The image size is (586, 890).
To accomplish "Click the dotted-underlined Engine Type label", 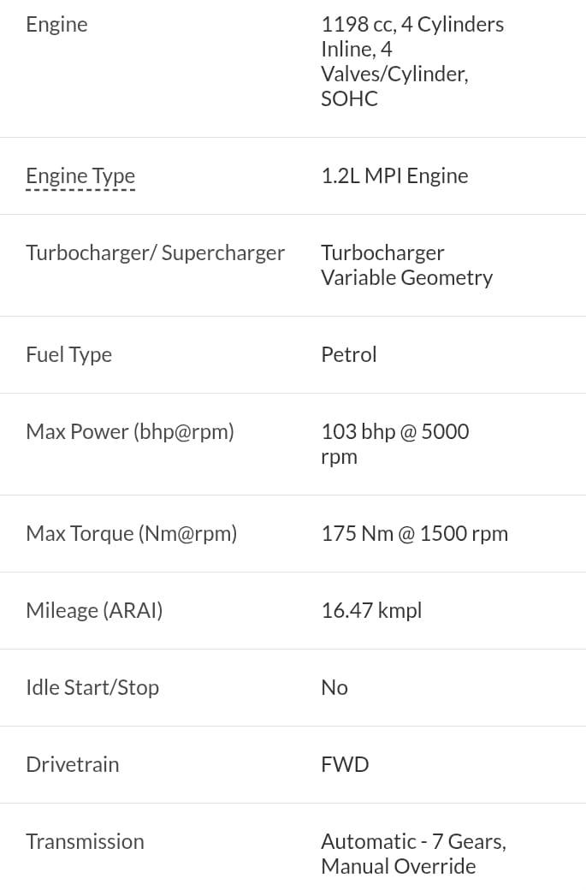I will (80, 176).
